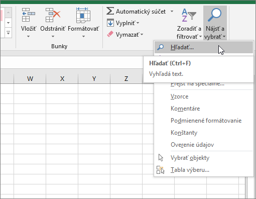
Task: Click the Automatický súčet button label
Action: (141, 12)
